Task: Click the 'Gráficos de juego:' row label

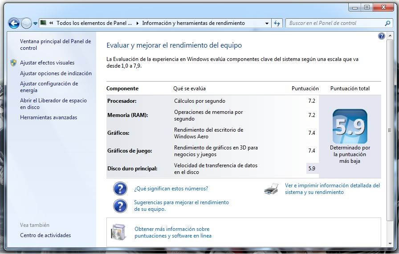Action: point(130,151)
